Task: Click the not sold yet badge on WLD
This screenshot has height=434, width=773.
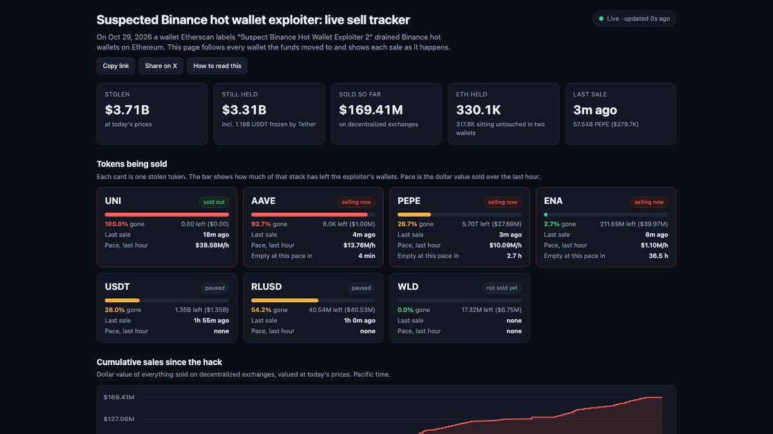Action: tap(502, 288)
